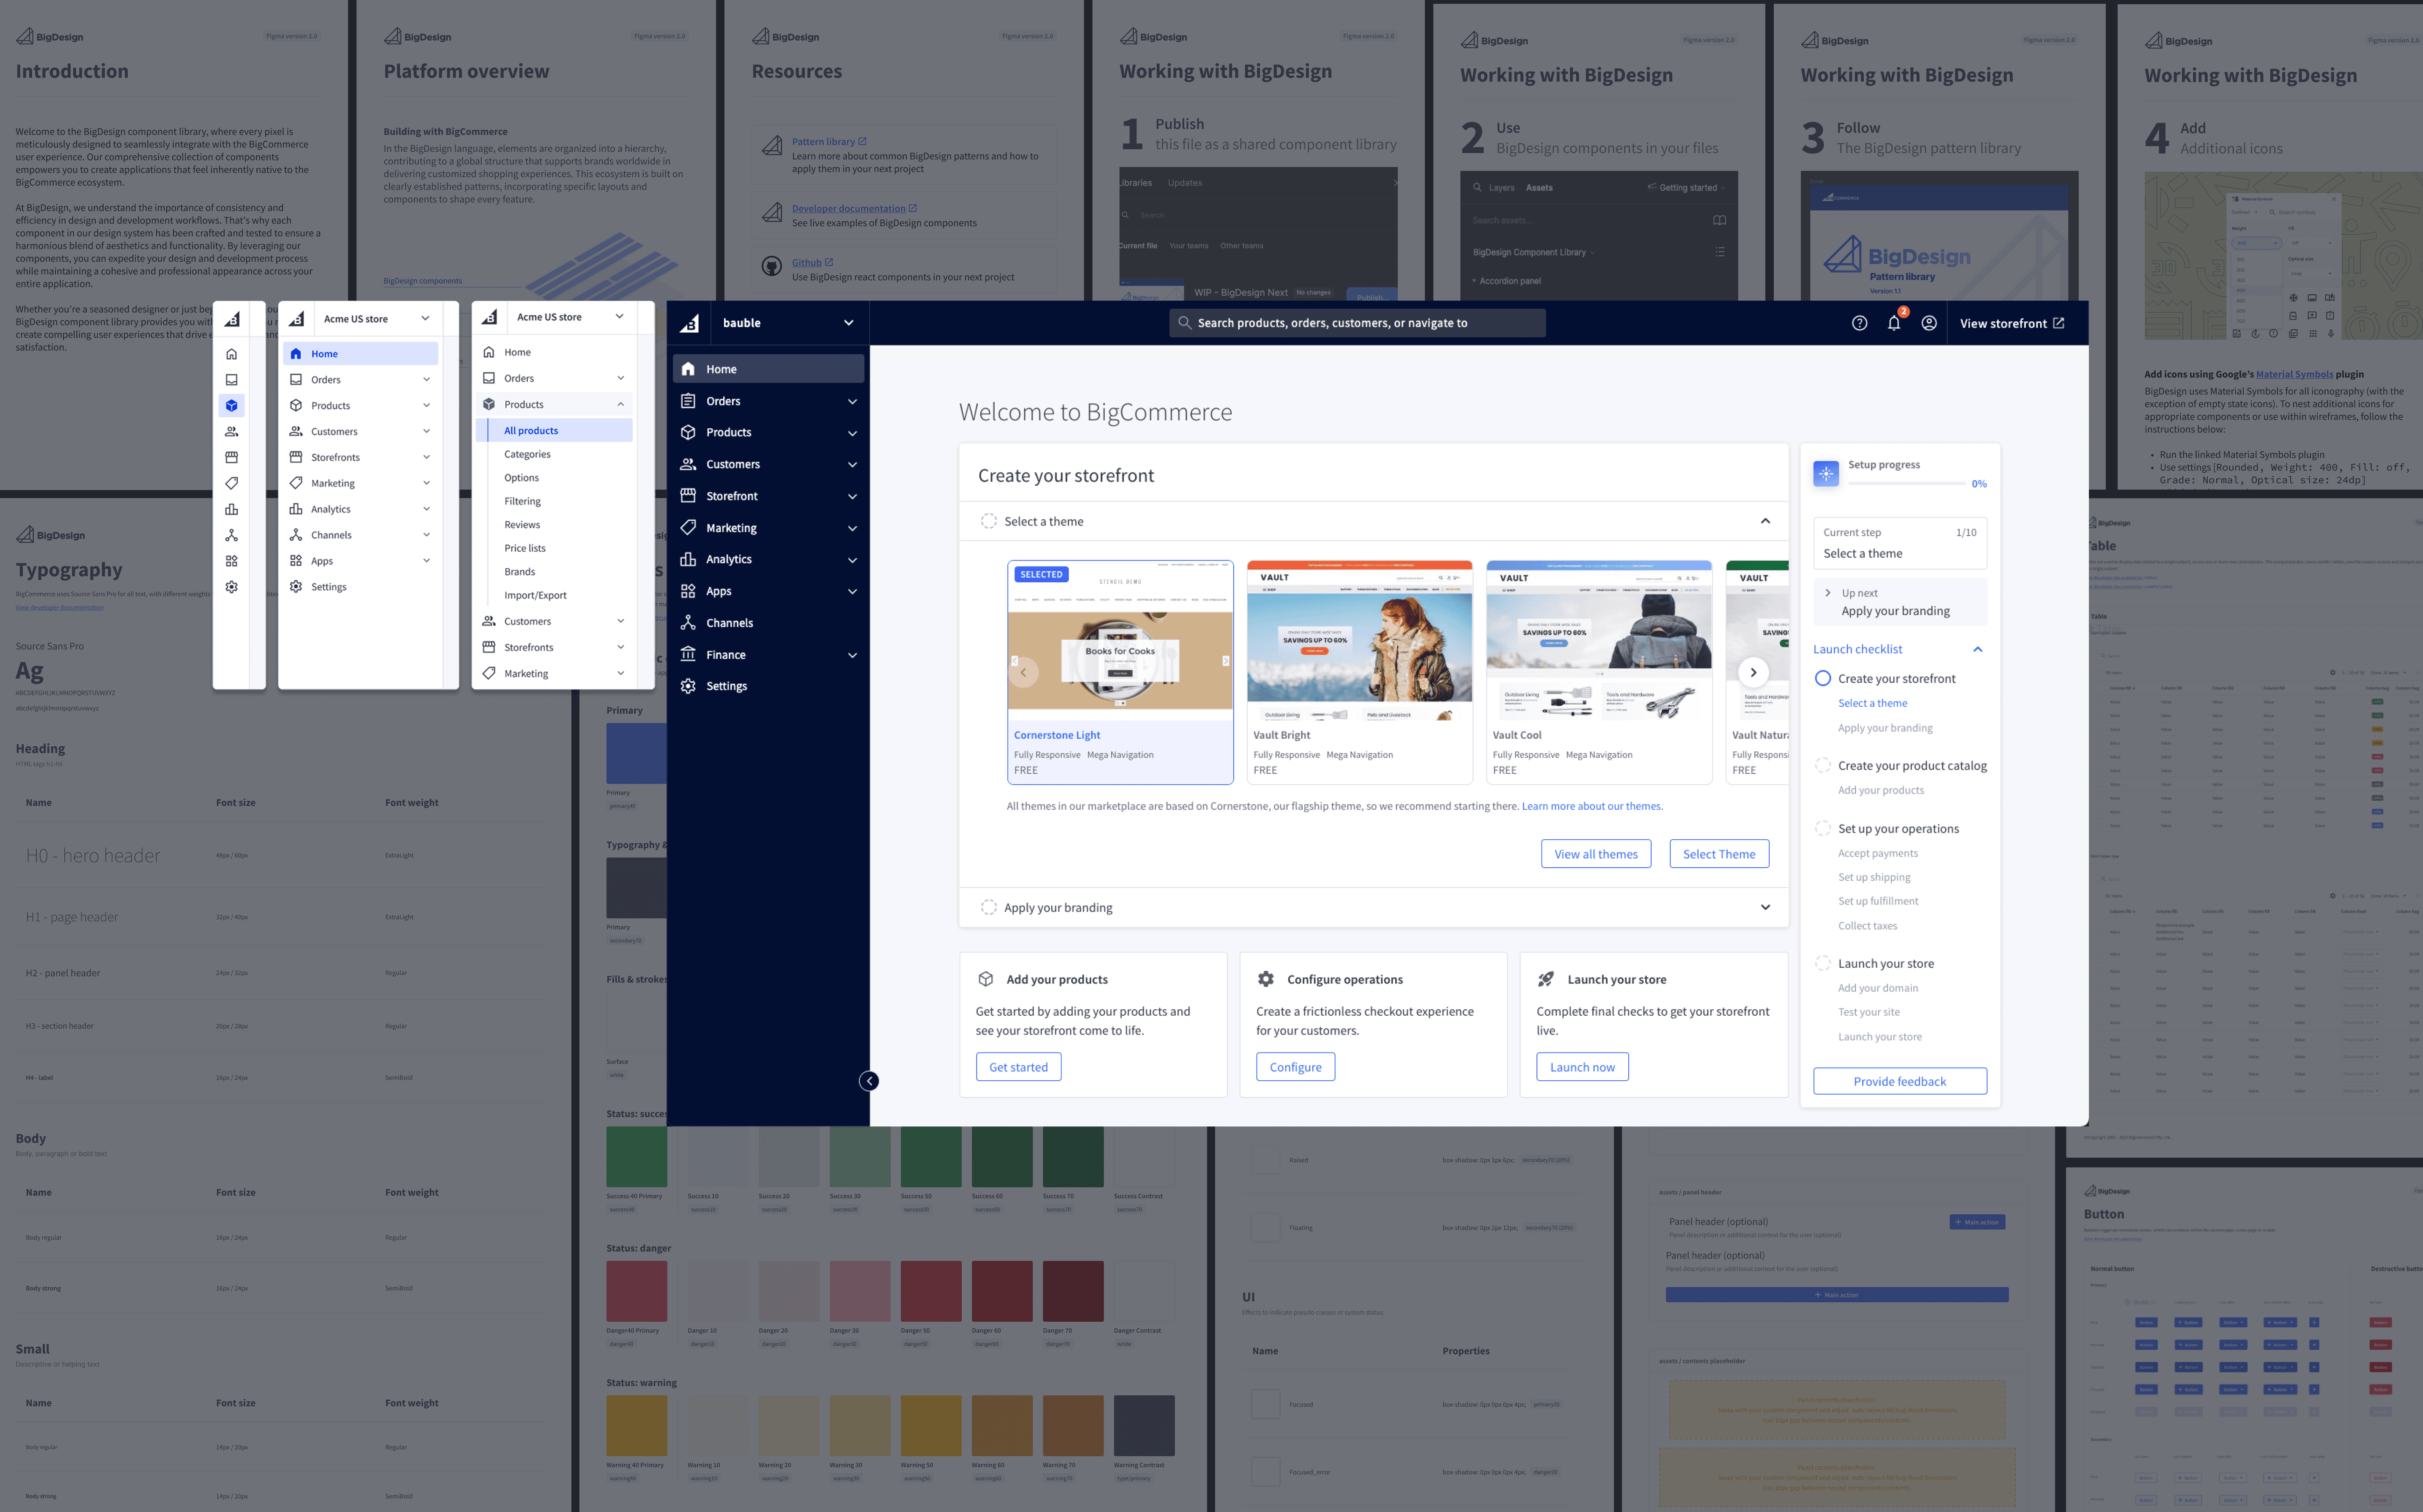Click the Channels icon in the dark bauble sidebar

point(688,622)
